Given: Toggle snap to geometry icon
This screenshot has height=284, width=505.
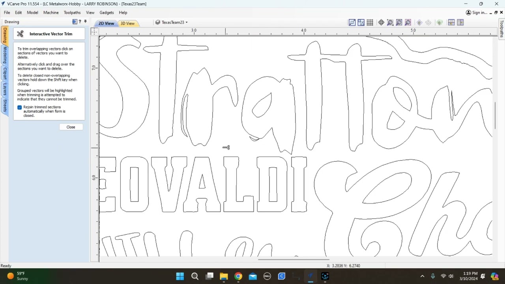Looking at the screenshot, I should (x=352, y=22).
